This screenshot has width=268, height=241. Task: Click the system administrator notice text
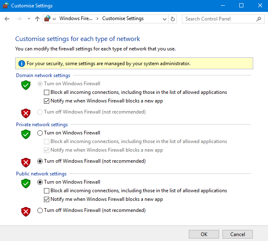click(x=108, y=64)
